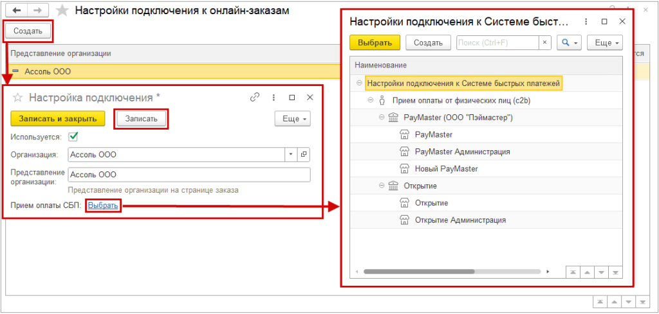Open the Еще menu in SBP settings window

click(x=606, y=42)
